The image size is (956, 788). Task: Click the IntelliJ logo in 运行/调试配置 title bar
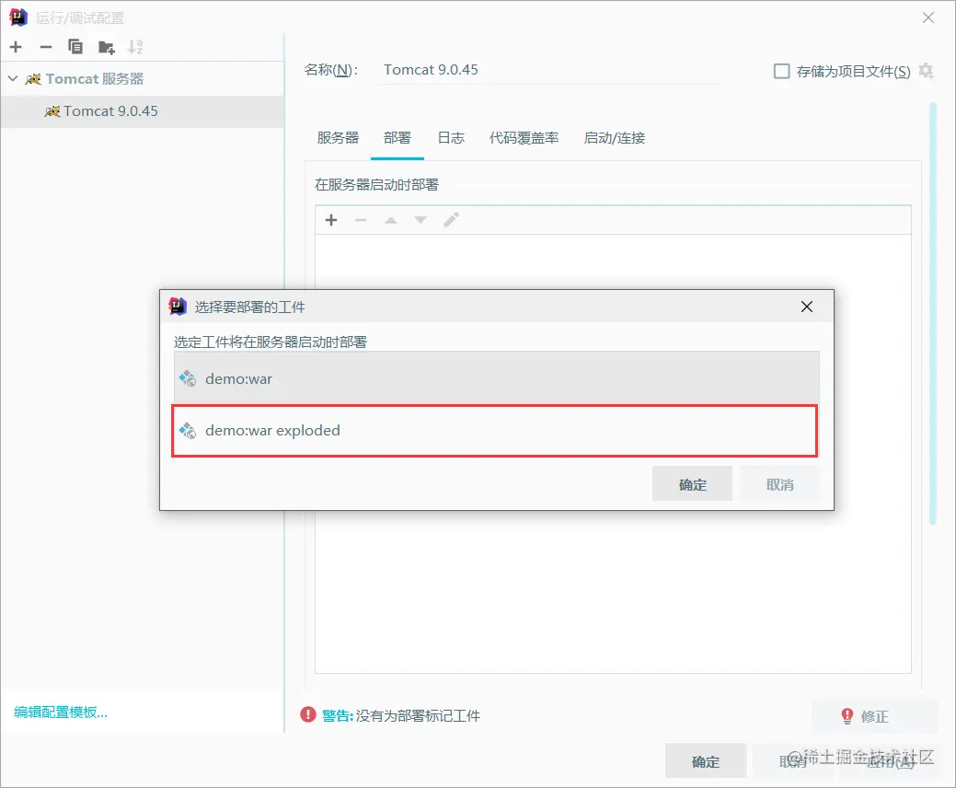pos(18,17)
